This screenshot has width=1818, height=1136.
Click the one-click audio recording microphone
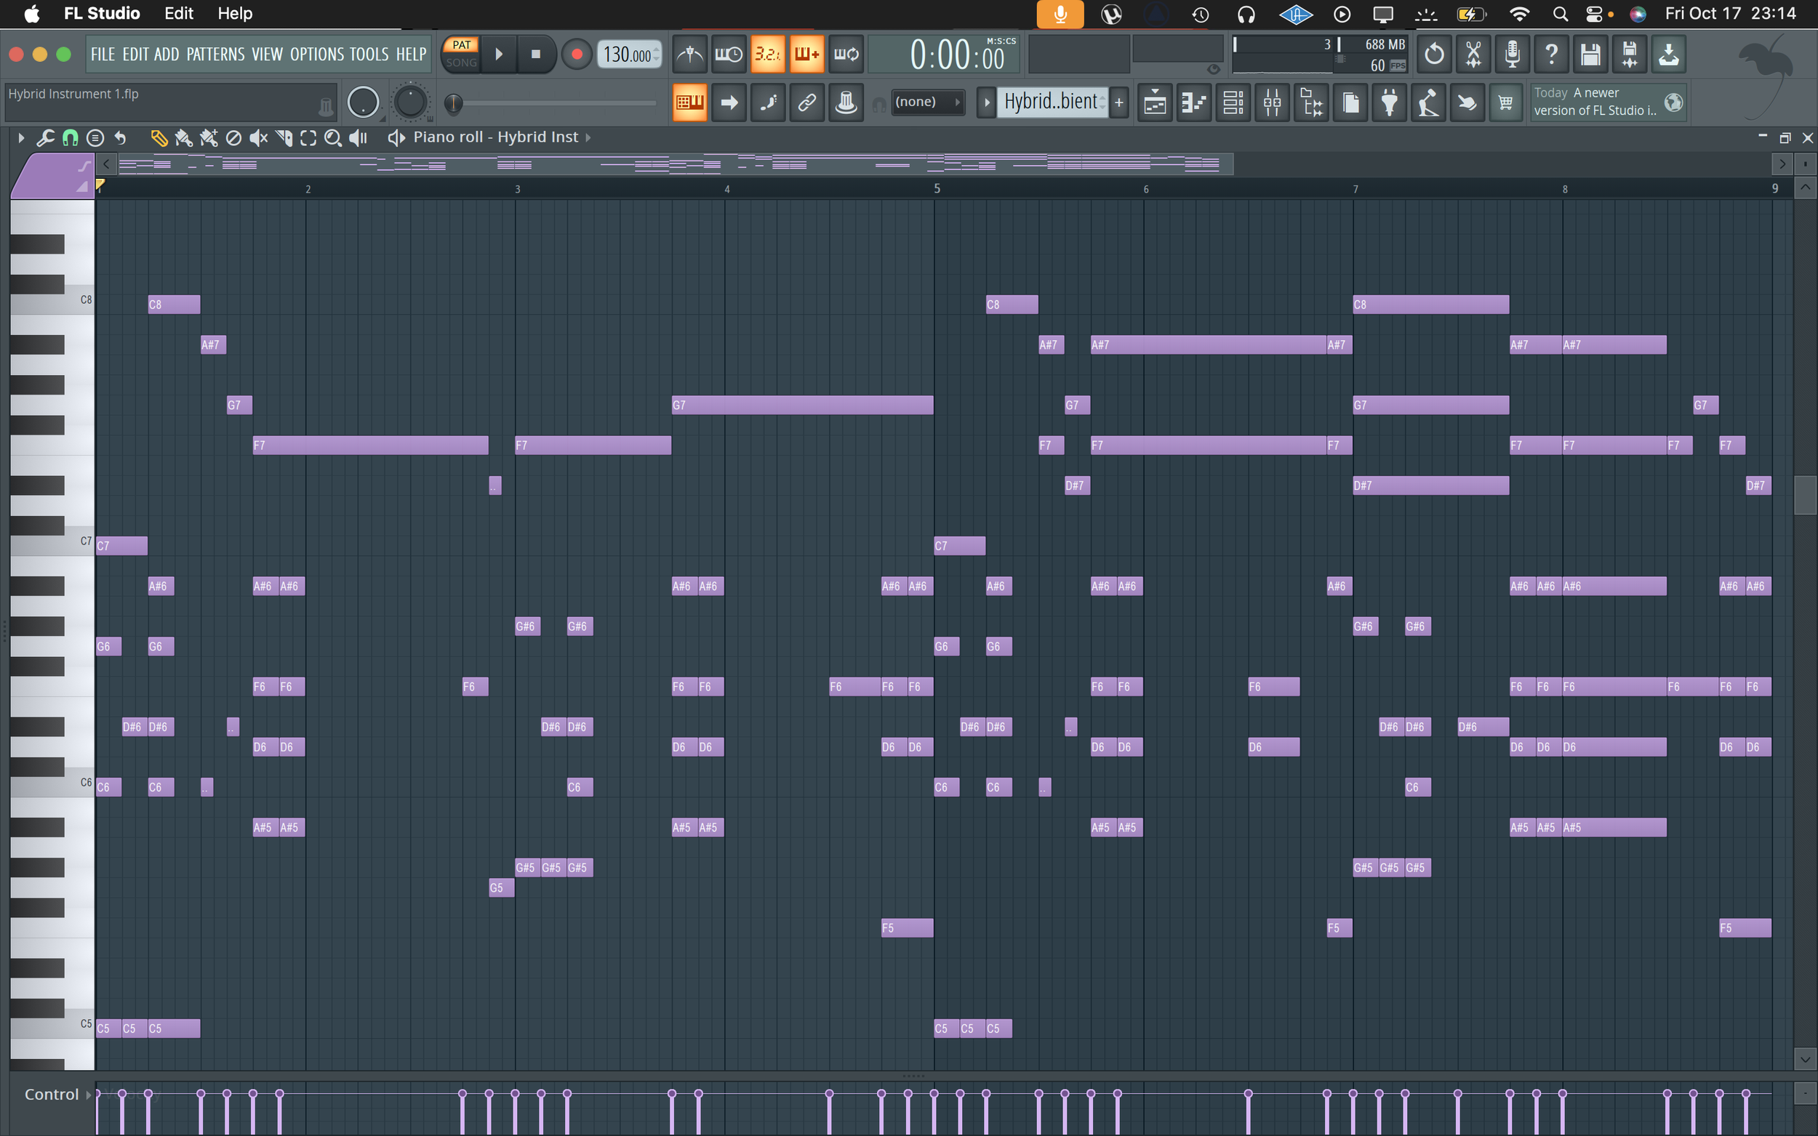pyautogui.click(x=1512, y=54)
